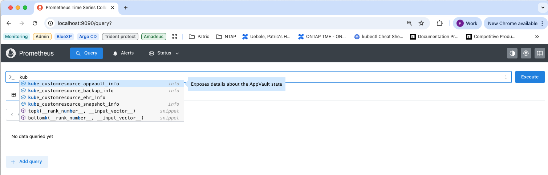The width and height of the screenshot is (548, 175).
Task: Select kube_customresource_ehr_info suggestion
Action: click(x=102, y=98)
